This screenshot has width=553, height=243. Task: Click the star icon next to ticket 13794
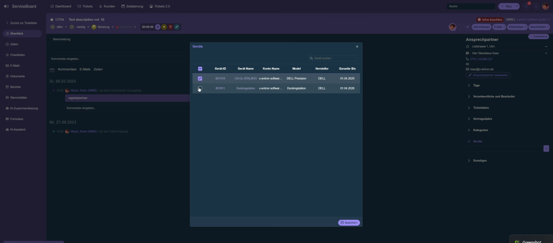[52, 20]
